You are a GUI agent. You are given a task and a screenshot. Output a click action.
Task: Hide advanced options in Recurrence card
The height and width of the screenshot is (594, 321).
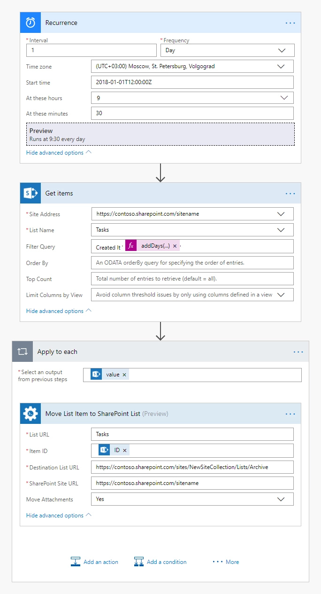59,153
